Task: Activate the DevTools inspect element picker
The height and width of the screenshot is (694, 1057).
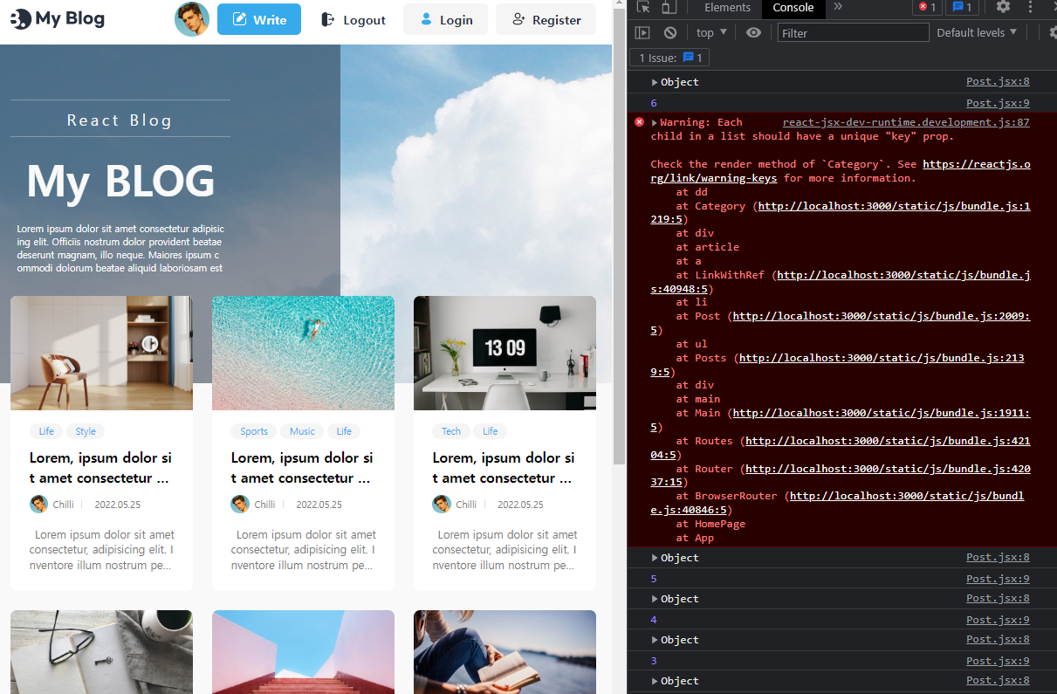Action: pyautogui.click(x=643, y=8)
